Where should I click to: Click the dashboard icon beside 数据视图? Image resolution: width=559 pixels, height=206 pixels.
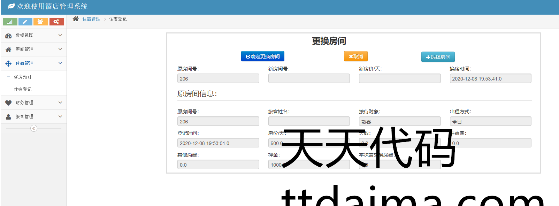pyautogui.click(x=8, y=36)
